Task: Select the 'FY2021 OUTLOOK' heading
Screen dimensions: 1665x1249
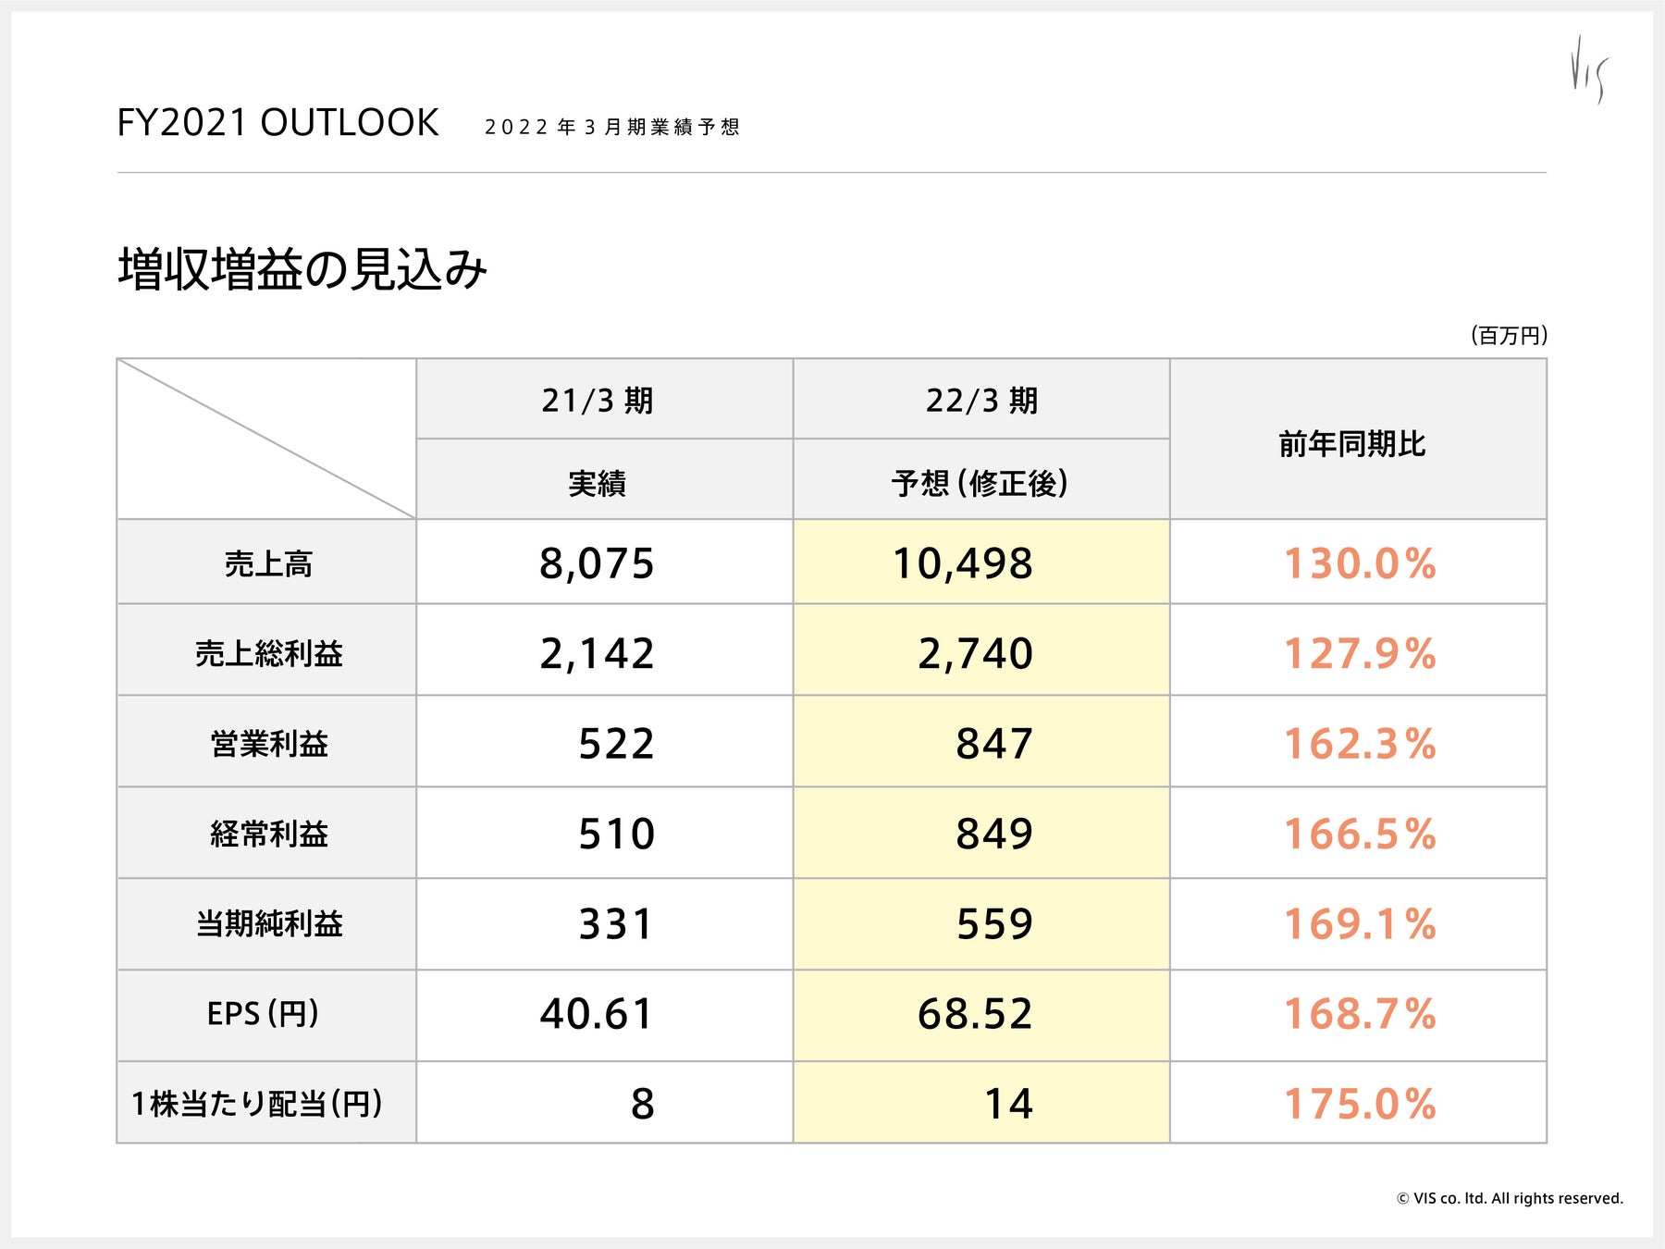Action: coord(277,123)
